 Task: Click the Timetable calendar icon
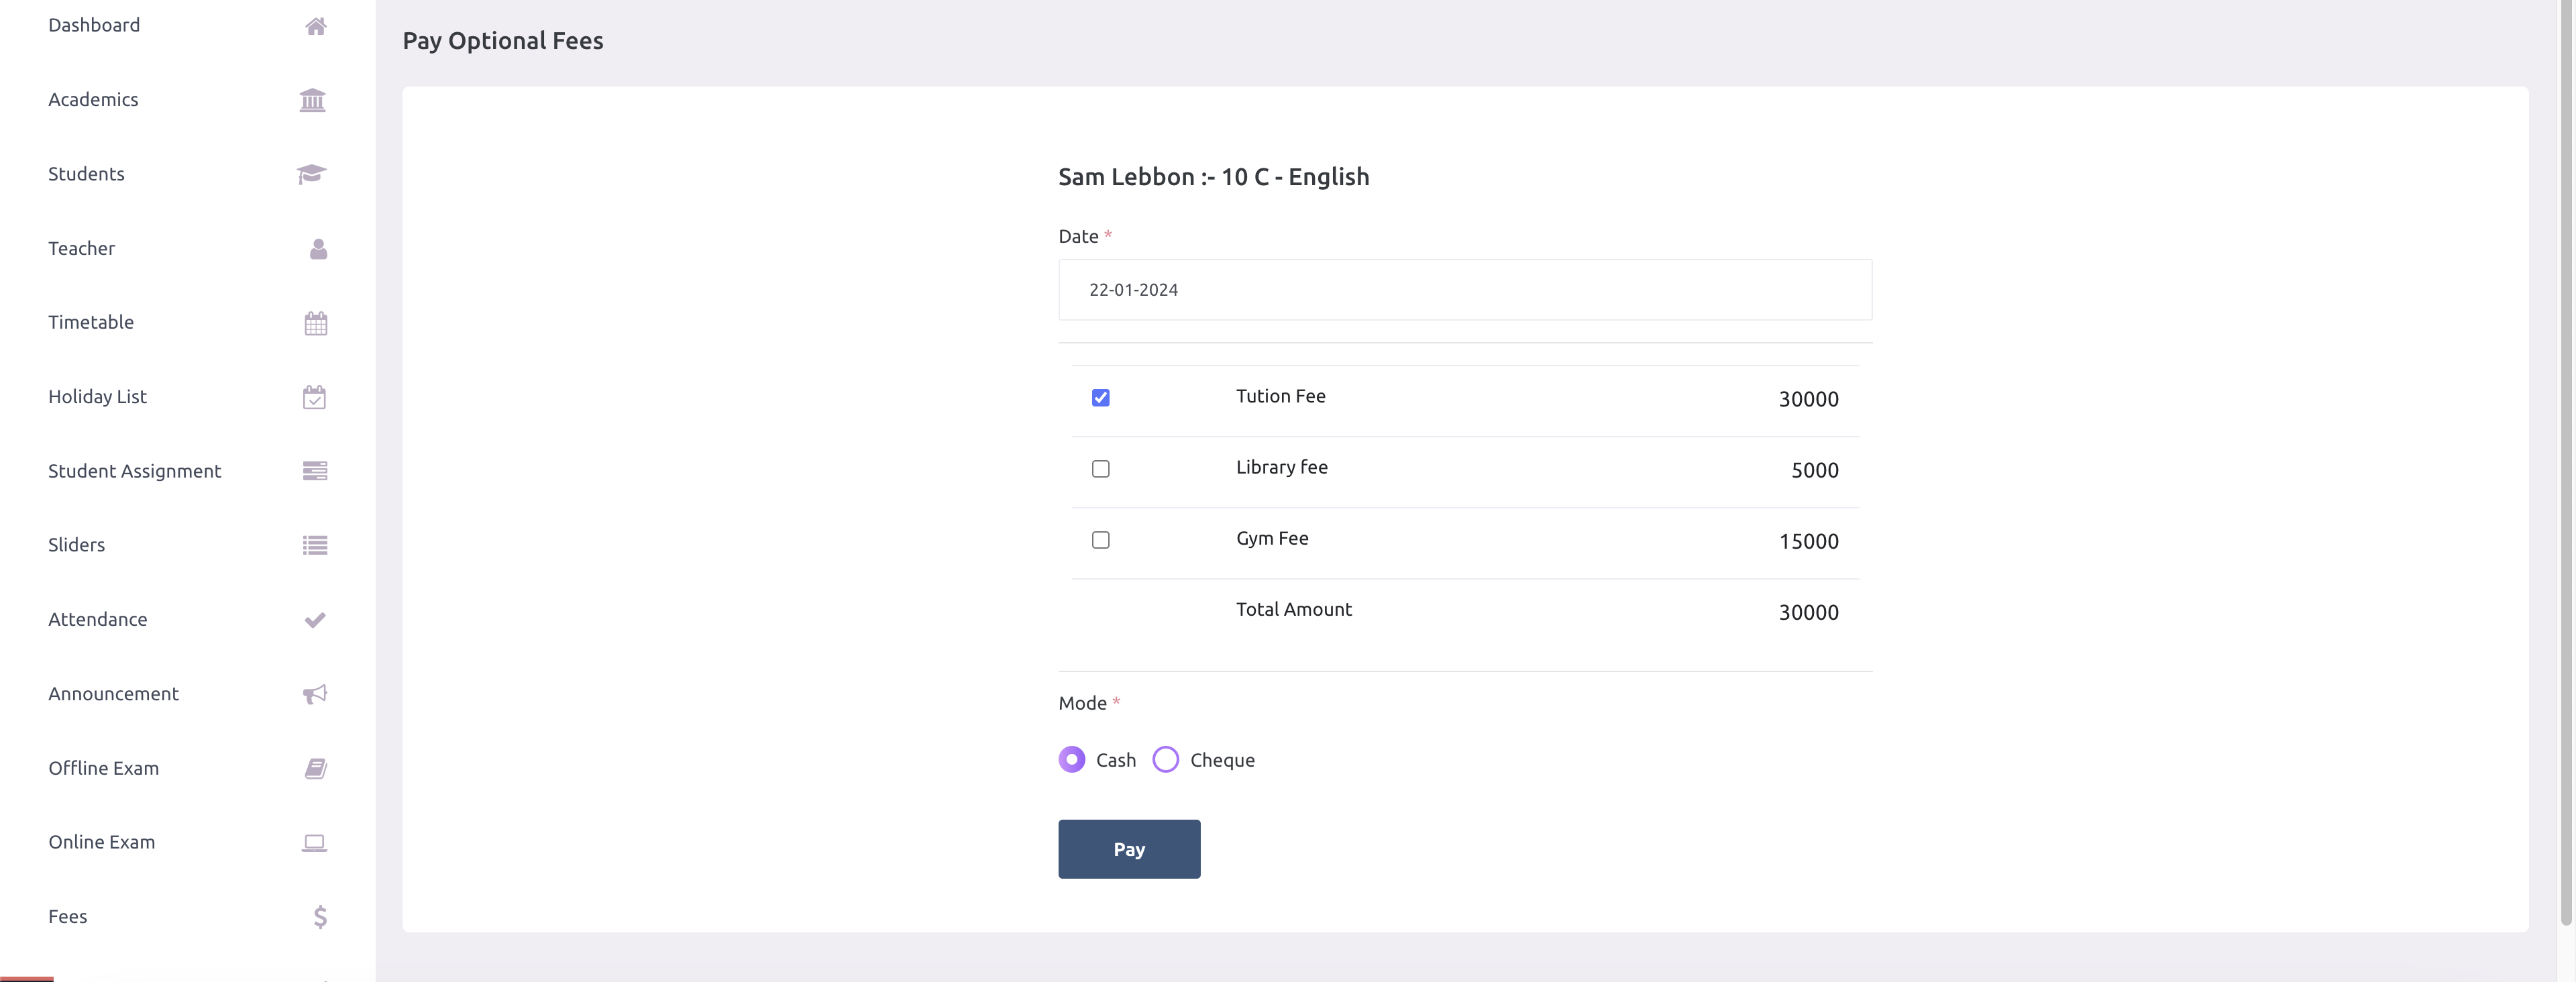pyautogui.click(x=315, y=323)
